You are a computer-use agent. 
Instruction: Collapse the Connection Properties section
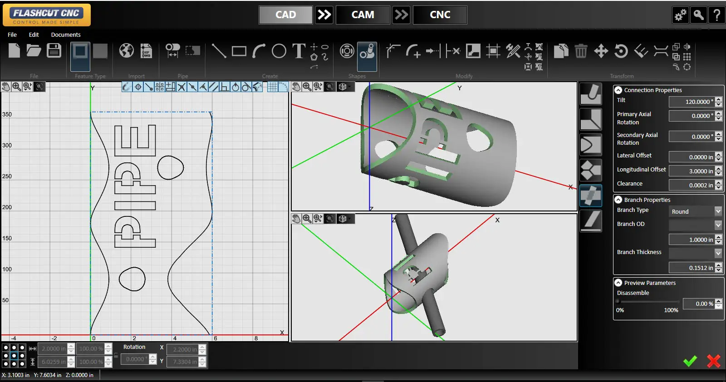point(618,90)
